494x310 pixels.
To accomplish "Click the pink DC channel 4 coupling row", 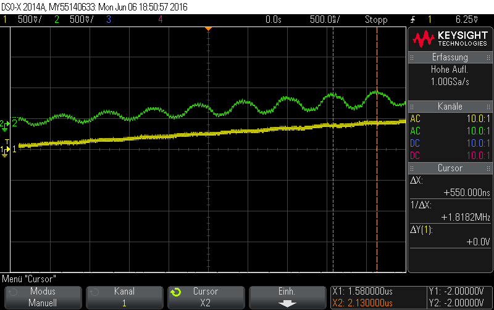I will tap(450, 156).
